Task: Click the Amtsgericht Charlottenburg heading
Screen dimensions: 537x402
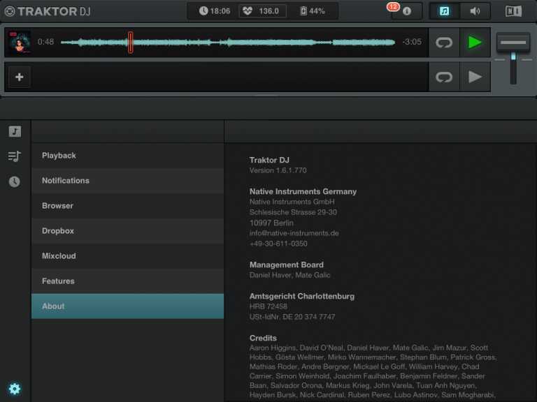Action: [302, 296]
